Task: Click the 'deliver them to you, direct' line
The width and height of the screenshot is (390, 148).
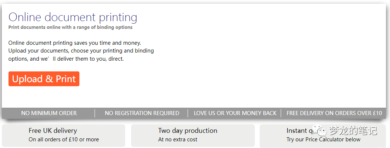Action: [66, 59]
